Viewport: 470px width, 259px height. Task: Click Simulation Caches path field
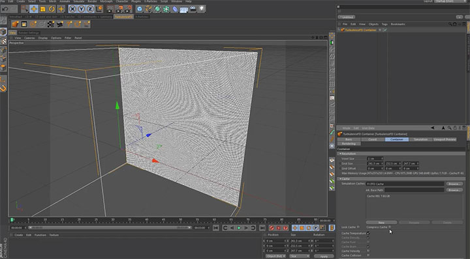[405, 184]
